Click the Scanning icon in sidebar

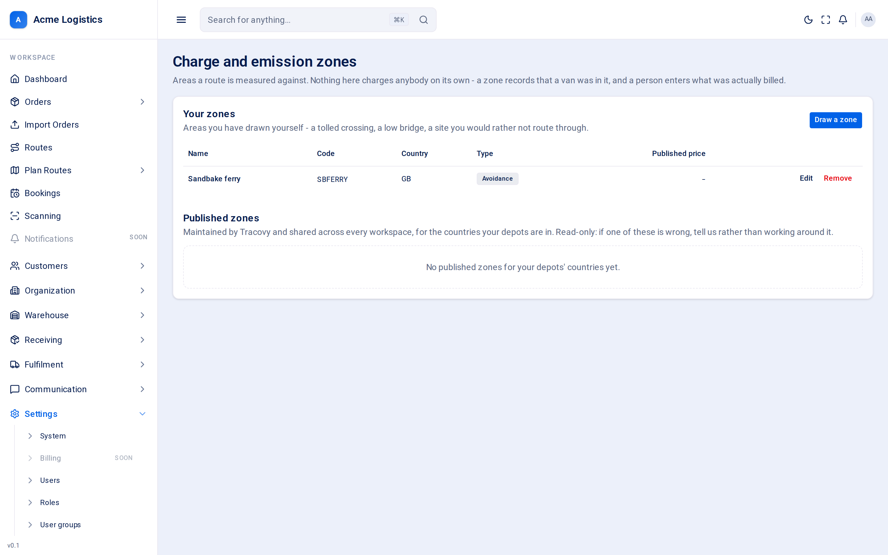click(x=15, y=216)
